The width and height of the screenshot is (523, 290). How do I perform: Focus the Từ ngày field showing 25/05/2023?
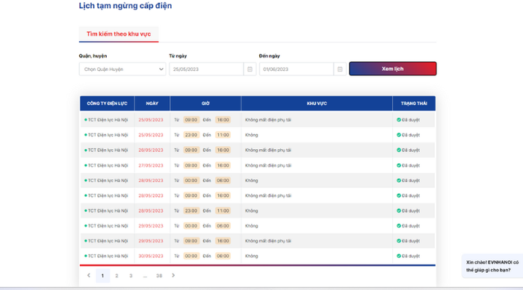(206, 69)
